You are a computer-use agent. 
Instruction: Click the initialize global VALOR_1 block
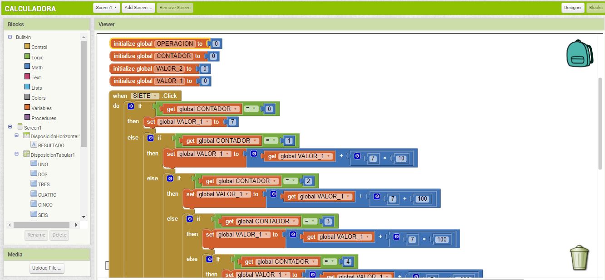pyautogui.click(x=133, y=81)
